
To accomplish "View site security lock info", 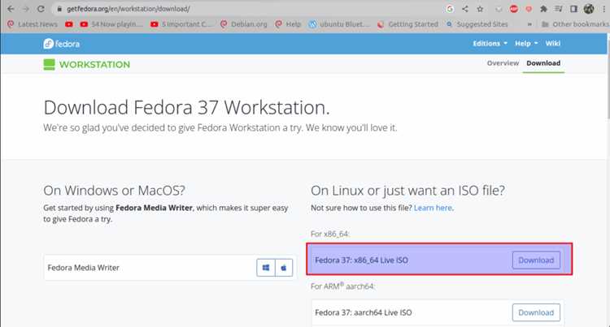I will pos(59,9).
